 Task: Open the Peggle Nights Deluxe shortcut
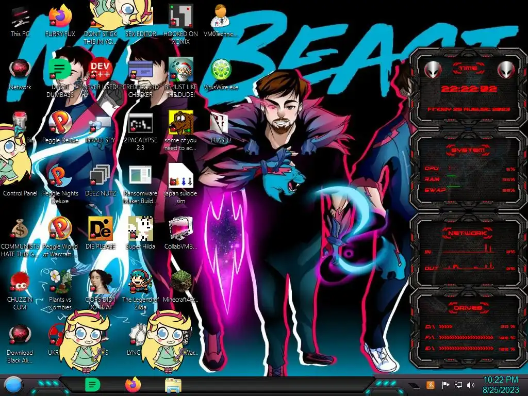coord(60,176)
